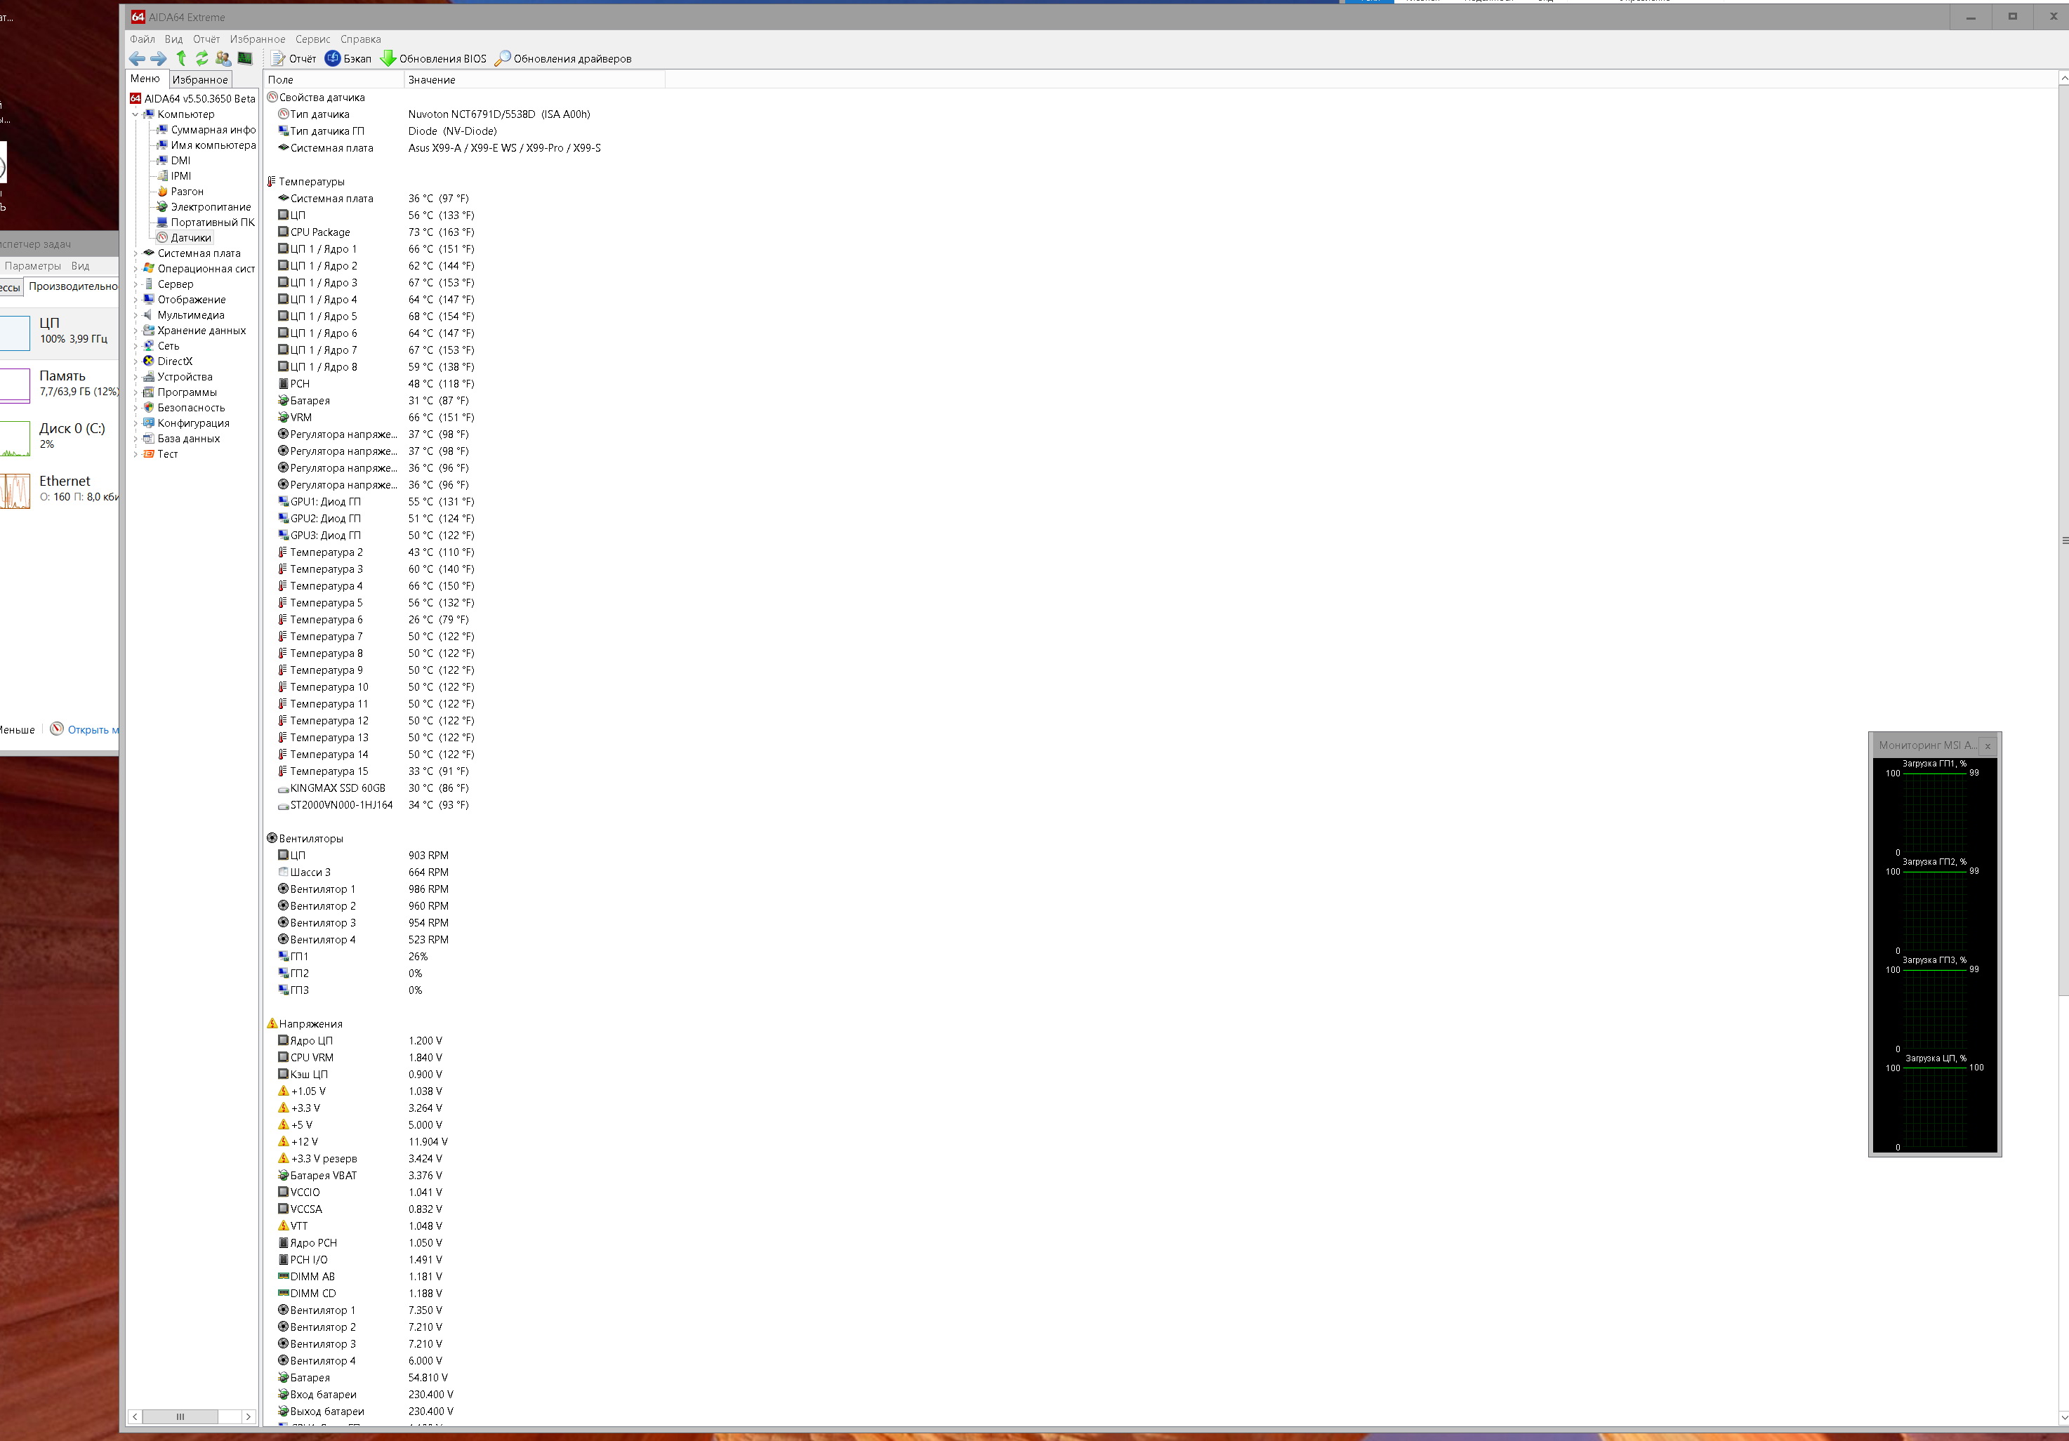The image size is (2069, 1441).
Task: Expand the Системная плата tree node
Action: 135,253
